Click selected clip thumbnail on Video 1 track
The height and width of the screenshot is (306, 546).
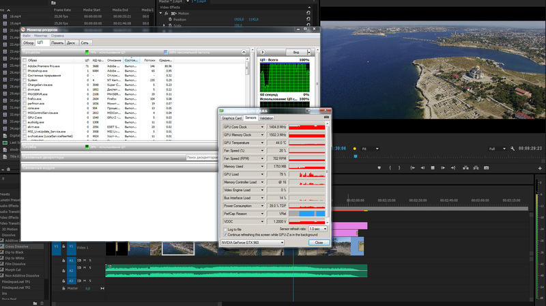pos(178,249)
